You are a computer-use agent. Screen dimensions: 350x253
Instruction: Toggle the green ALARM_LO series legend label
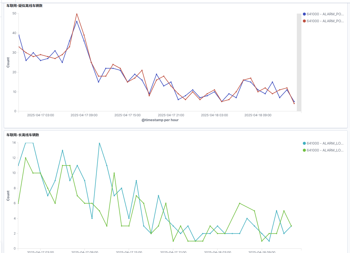(325, 150)
